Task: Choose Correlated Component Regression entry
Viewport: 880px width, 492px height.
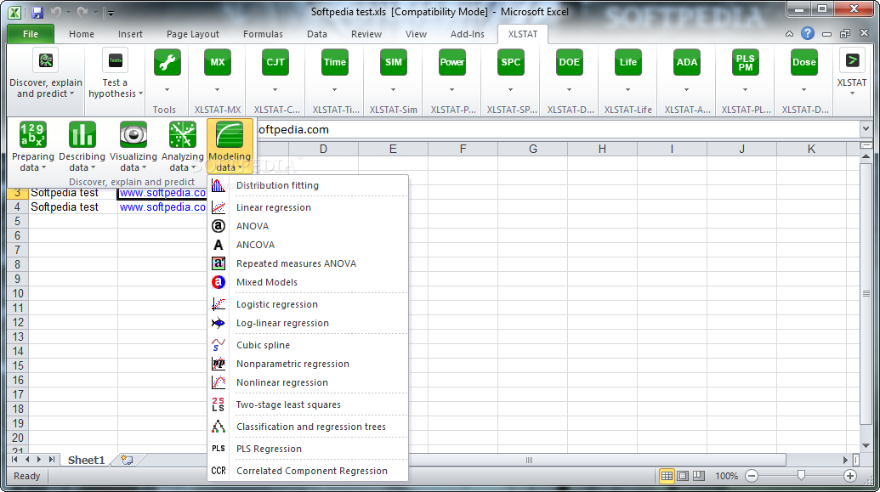Action: 308,471
